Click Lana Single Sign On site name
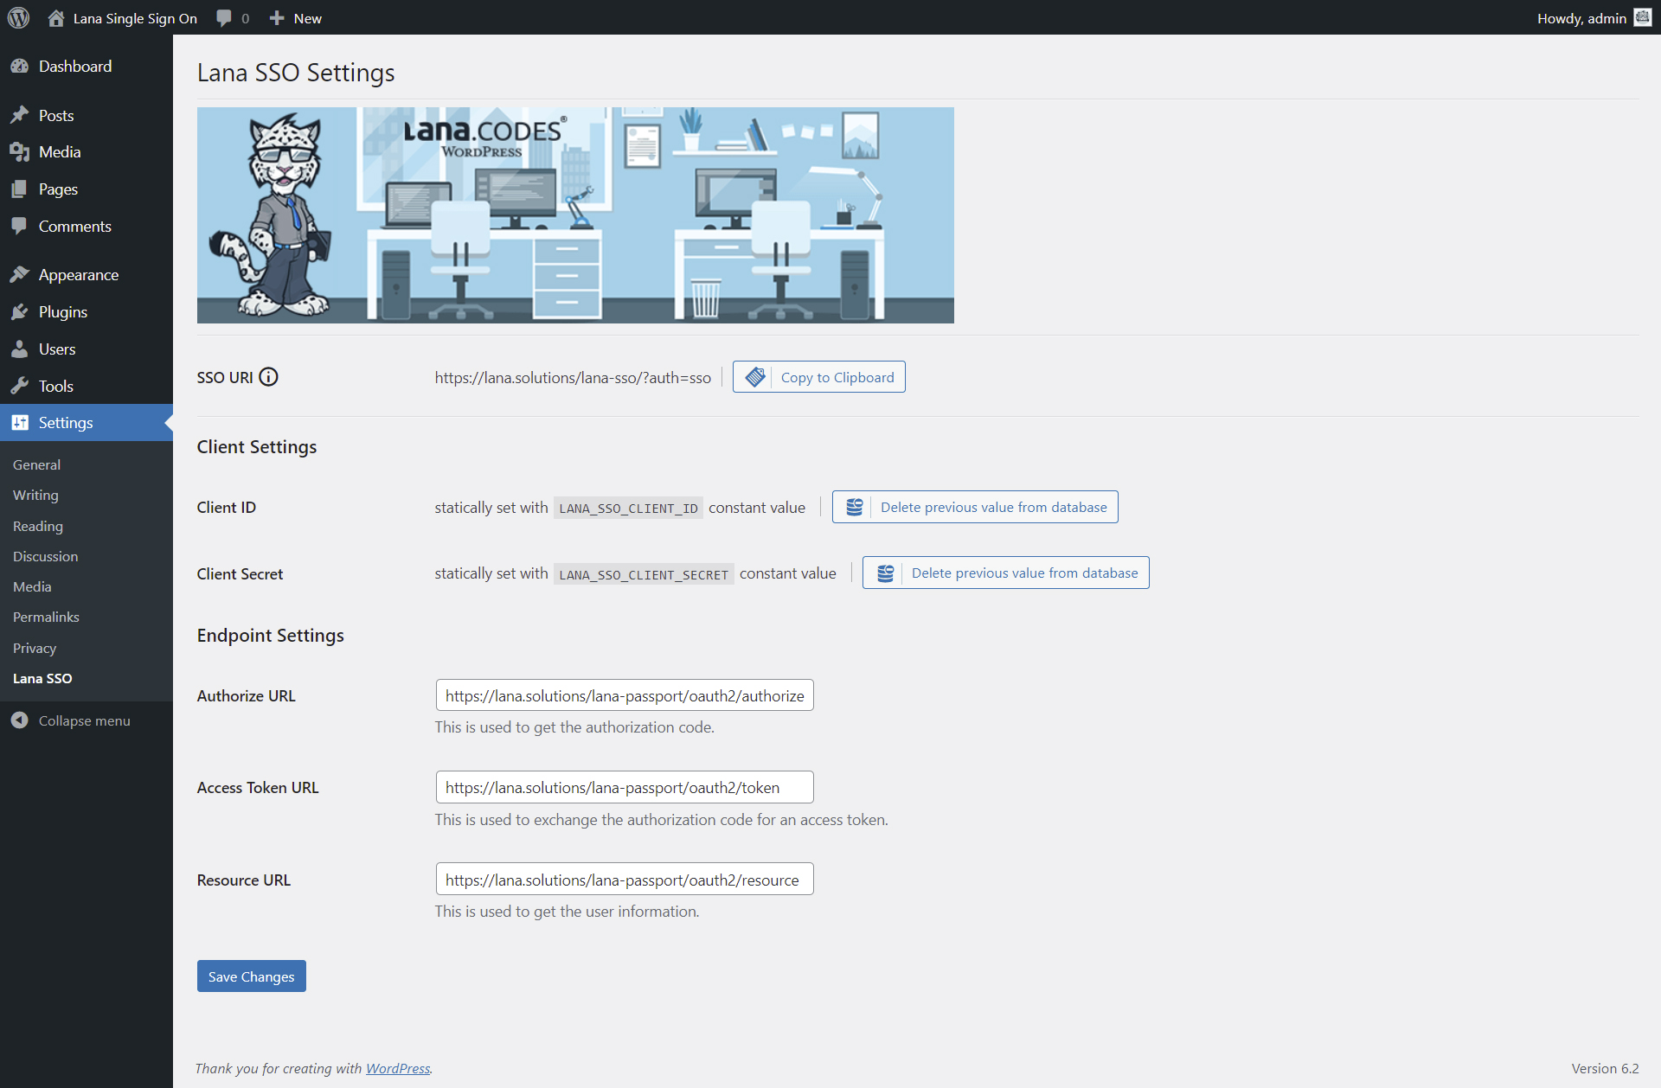 (x=135, y=18)
